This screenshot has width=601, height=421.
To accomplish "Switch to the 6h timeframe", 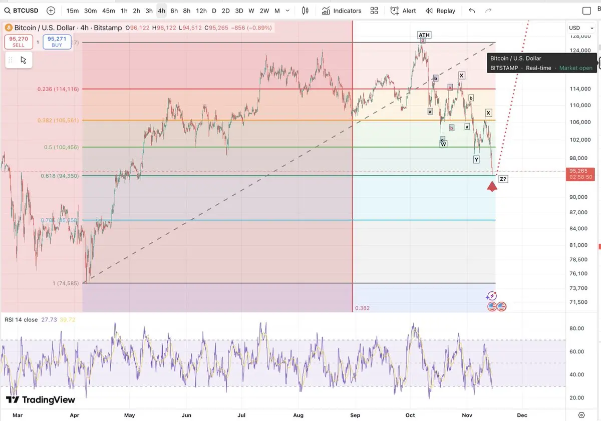I will (x=174, y=11).
